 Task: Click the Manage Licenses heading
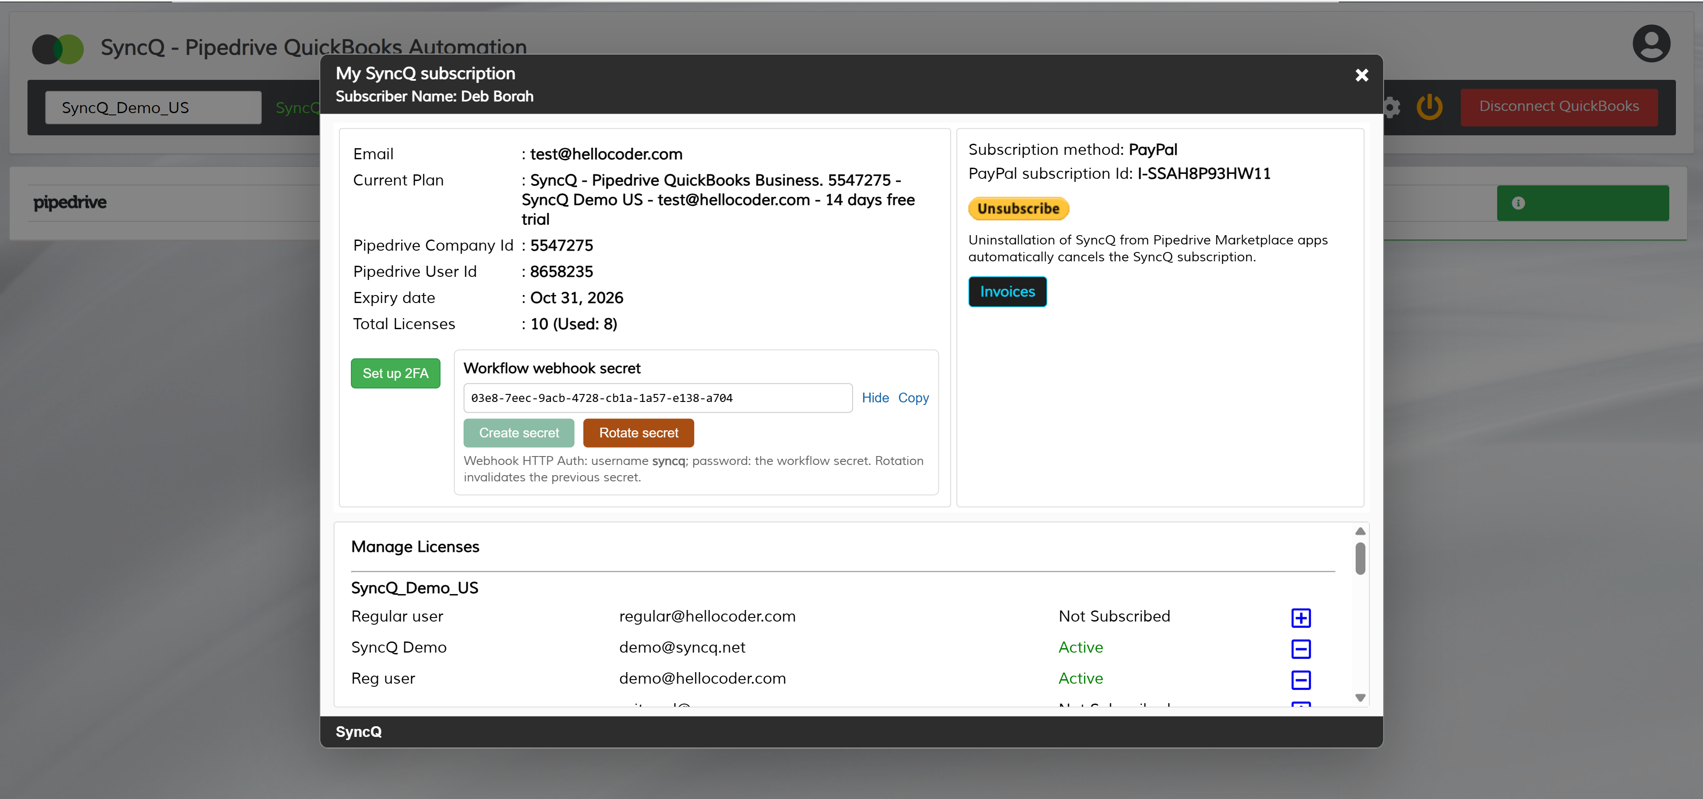[414, 546]
